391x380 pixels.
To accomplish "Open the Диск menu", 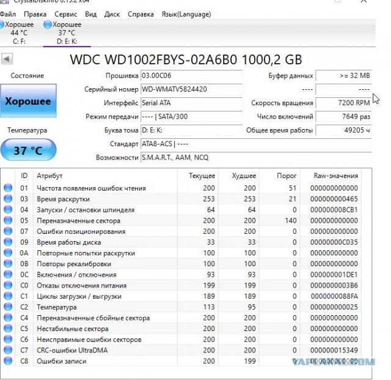I will point(112,14).
